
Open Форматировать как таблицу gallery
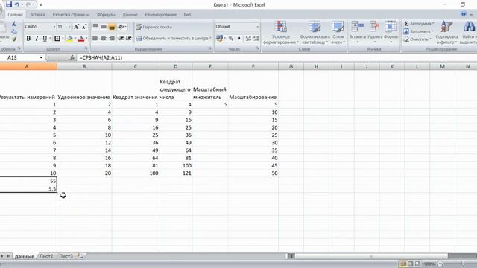tap(315, 33)
